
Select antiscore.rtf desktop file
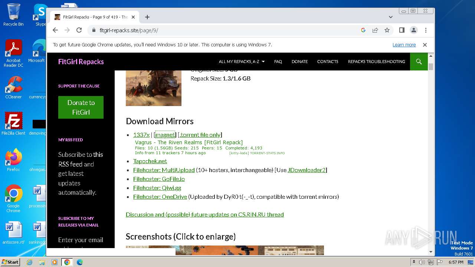(x=13, y=233)
